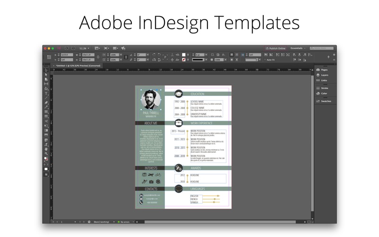Click the fill and stroke swatch in the toolbox
Image resolution: width=379 pixels, height=237 pixels.
pyautogui.click(x=46, y=159)
